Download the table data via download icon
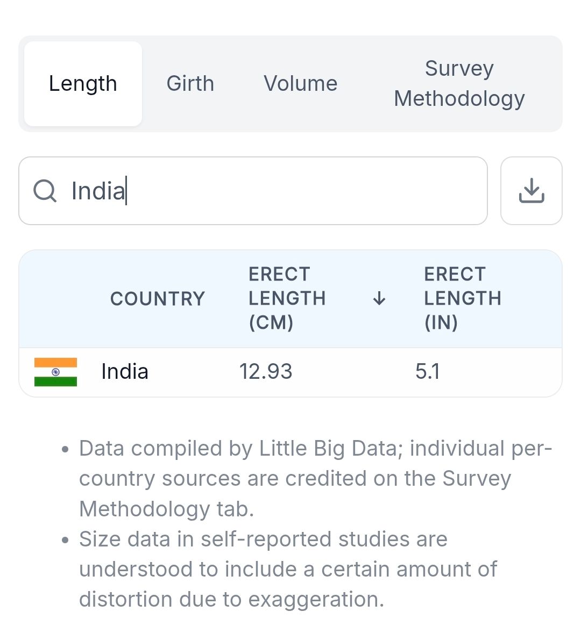 coord(531,191)
